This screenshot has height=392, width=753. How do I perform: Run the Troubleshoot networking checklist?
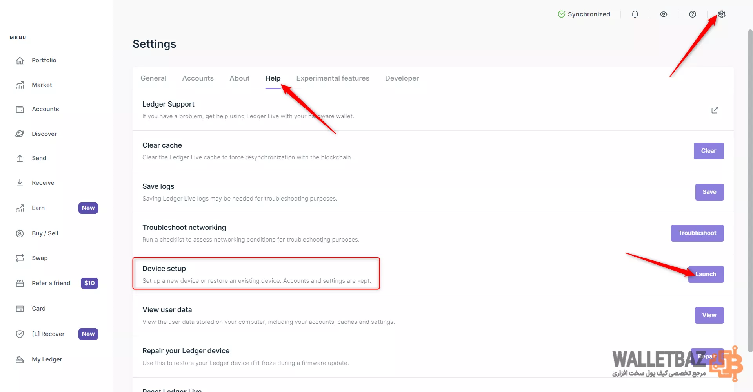click(697, 233)
